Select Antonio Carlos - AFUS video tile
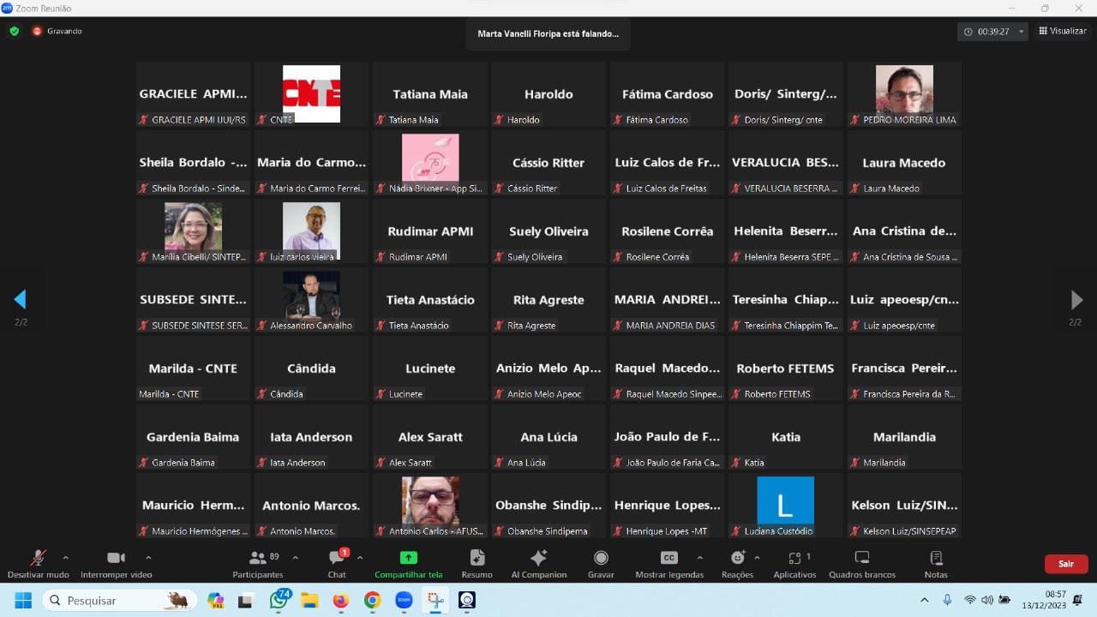 tap(430, 505)
